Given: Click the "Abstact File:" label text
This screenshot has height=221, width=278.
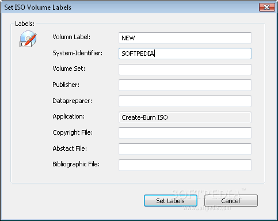Looking at the screenshot, I should click(70, 148).
